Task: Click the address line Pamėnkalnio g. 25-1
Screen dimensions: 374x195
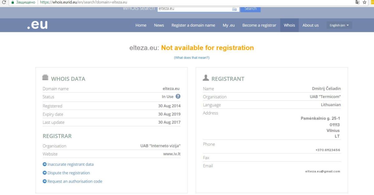Action: click(320, 118)
